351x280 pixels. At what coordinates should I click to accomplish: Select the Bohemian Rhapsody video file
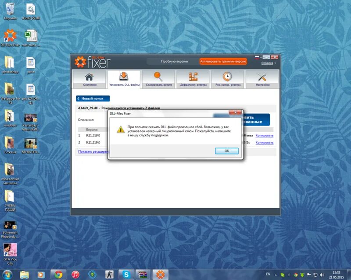pyautogui.click(x=10, y=230)
